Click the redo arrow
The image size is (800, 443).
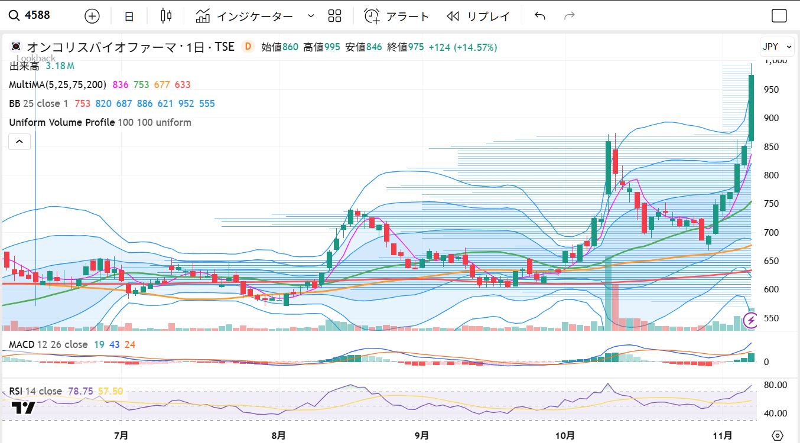[569, 16]
